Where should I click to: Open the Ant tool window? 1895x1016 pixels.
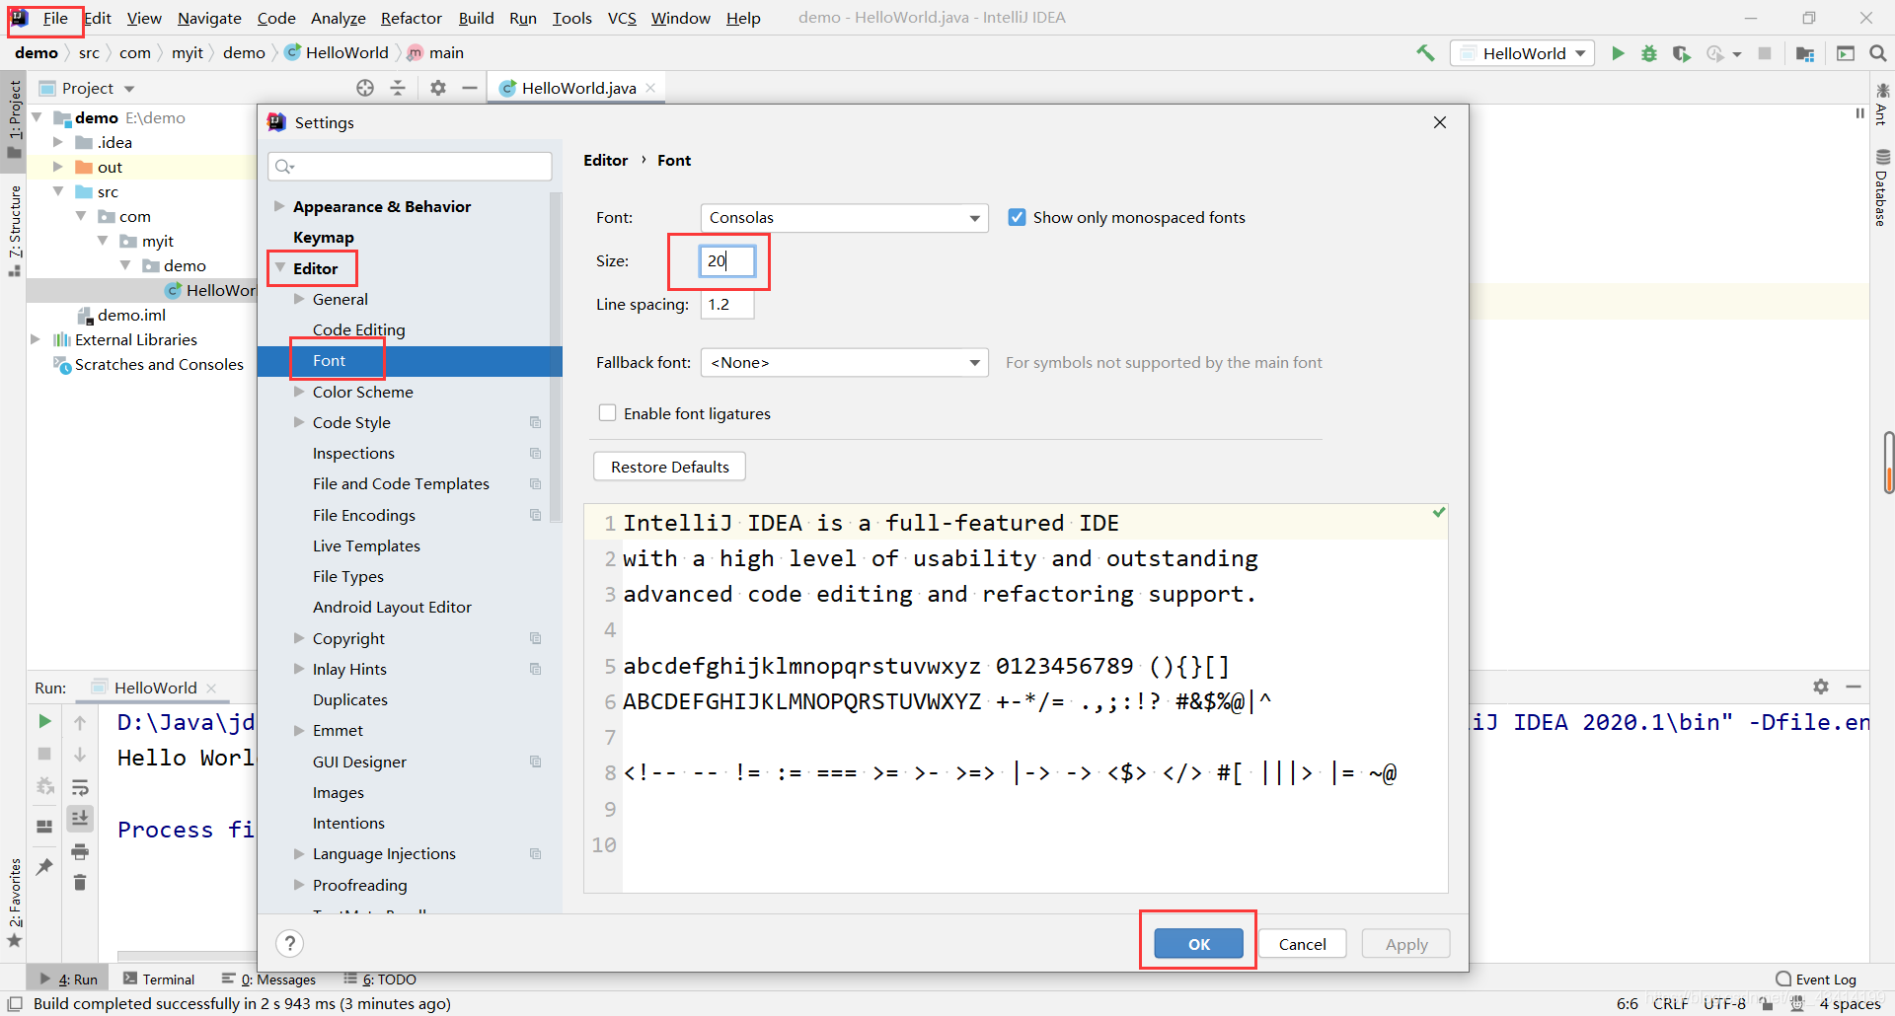1882,105
